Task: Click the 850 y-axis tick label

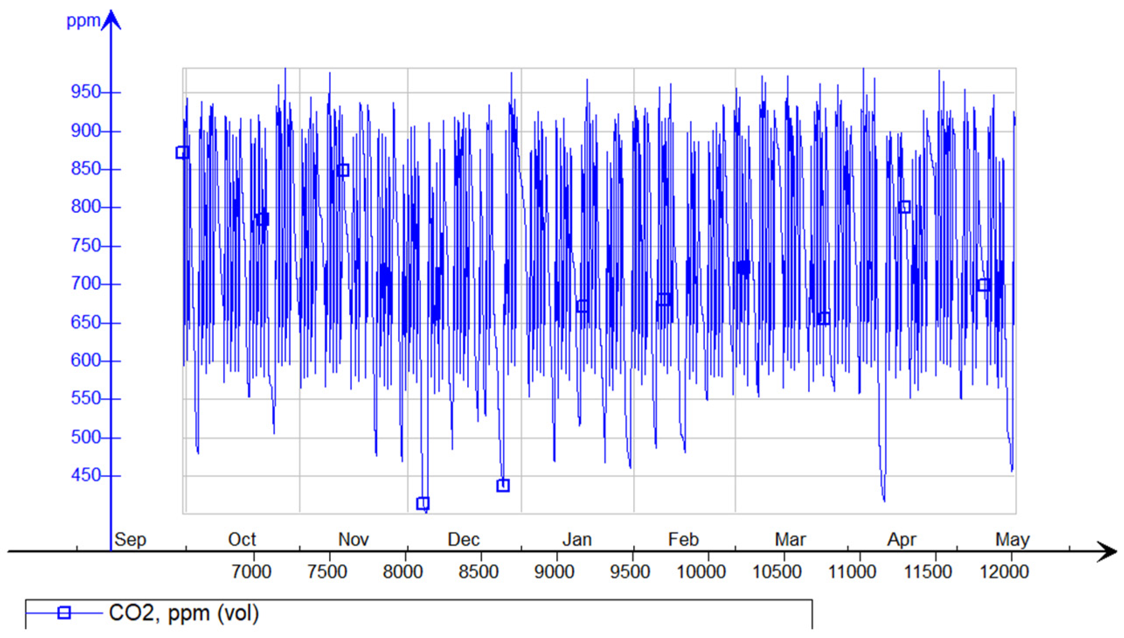Action: coord(86,169)
